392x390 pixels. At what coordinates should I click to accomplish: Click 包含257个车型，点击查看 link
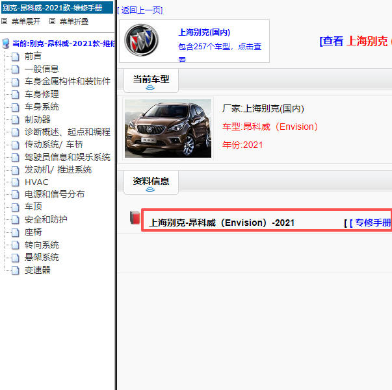click(220, 53)
